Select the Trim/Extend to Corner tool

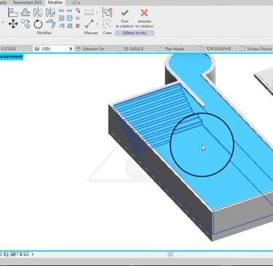[50, 24]
